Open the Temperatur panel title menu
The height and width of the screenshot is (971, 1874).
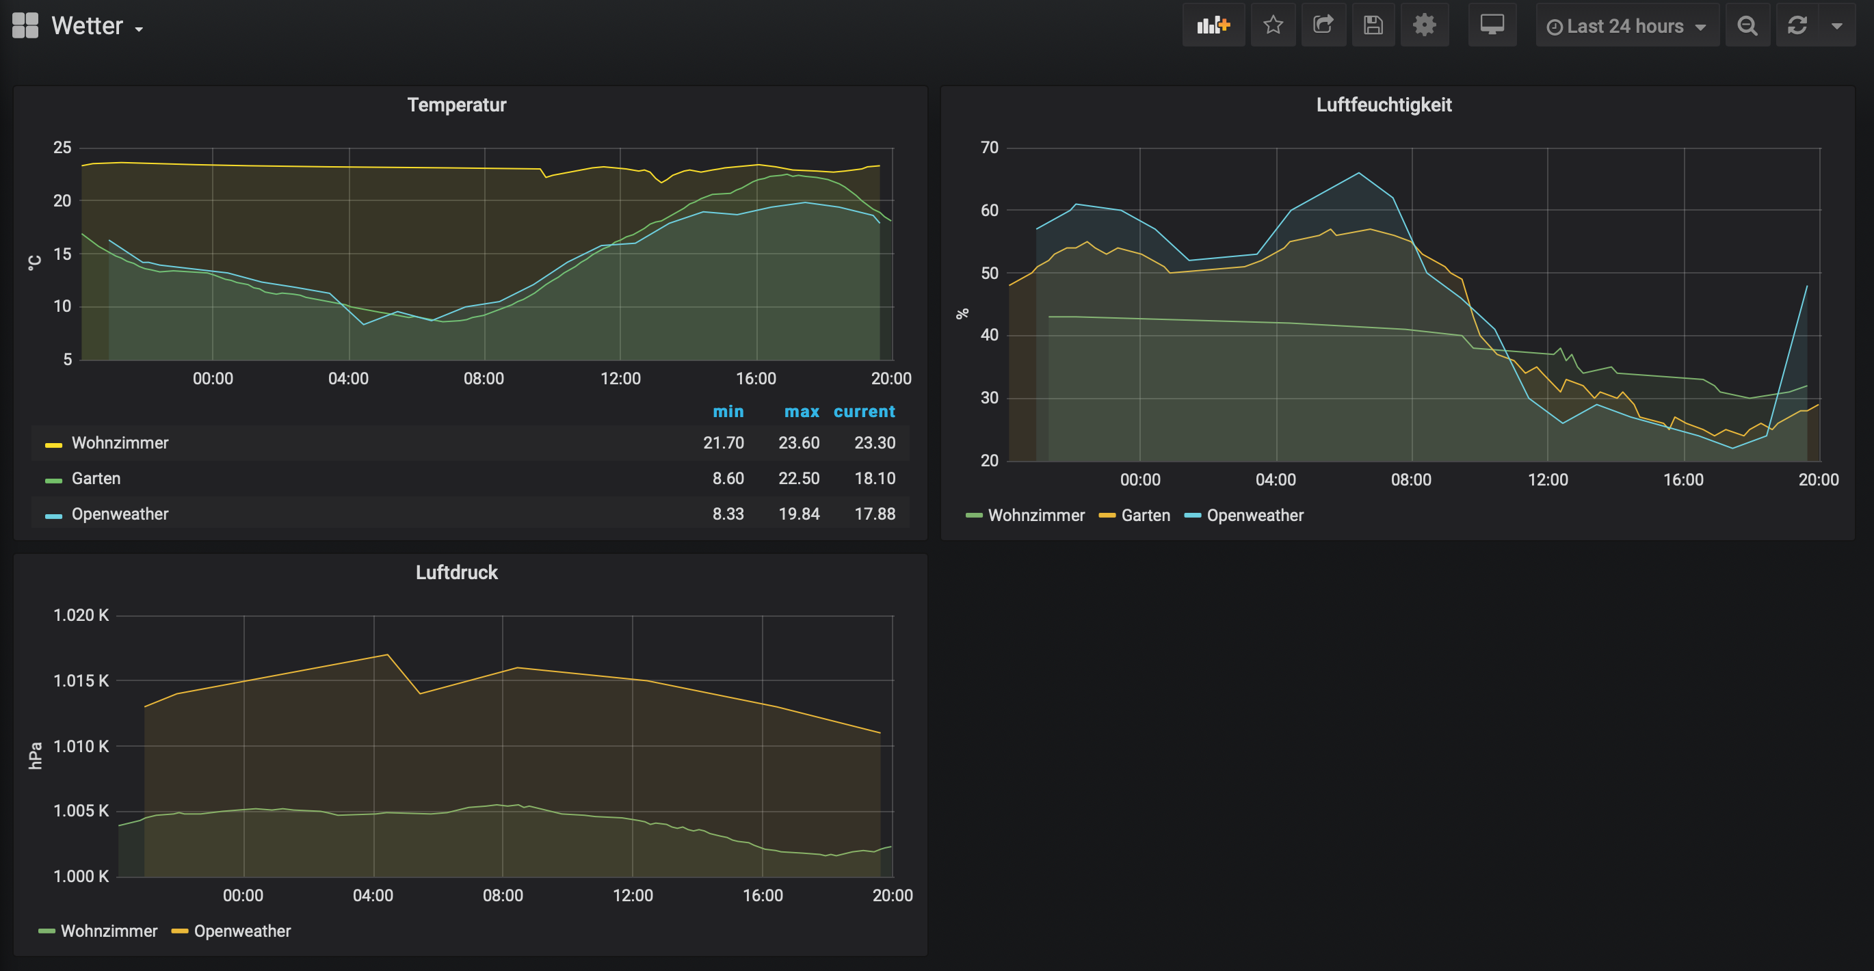[x=456, y=105]
